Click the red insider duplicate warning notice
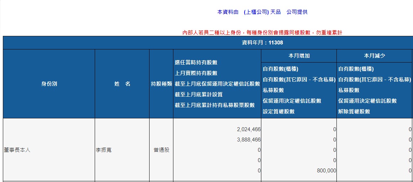 pyautogui.click(x=262, y=33)
